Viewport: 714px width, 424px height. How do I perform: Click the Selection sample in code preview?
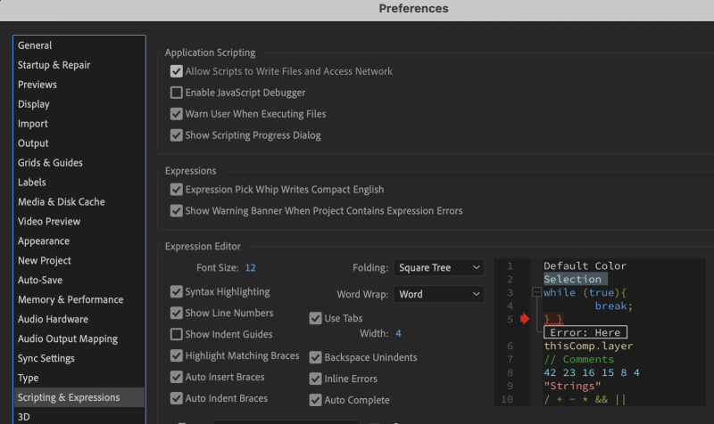point(573,279)
